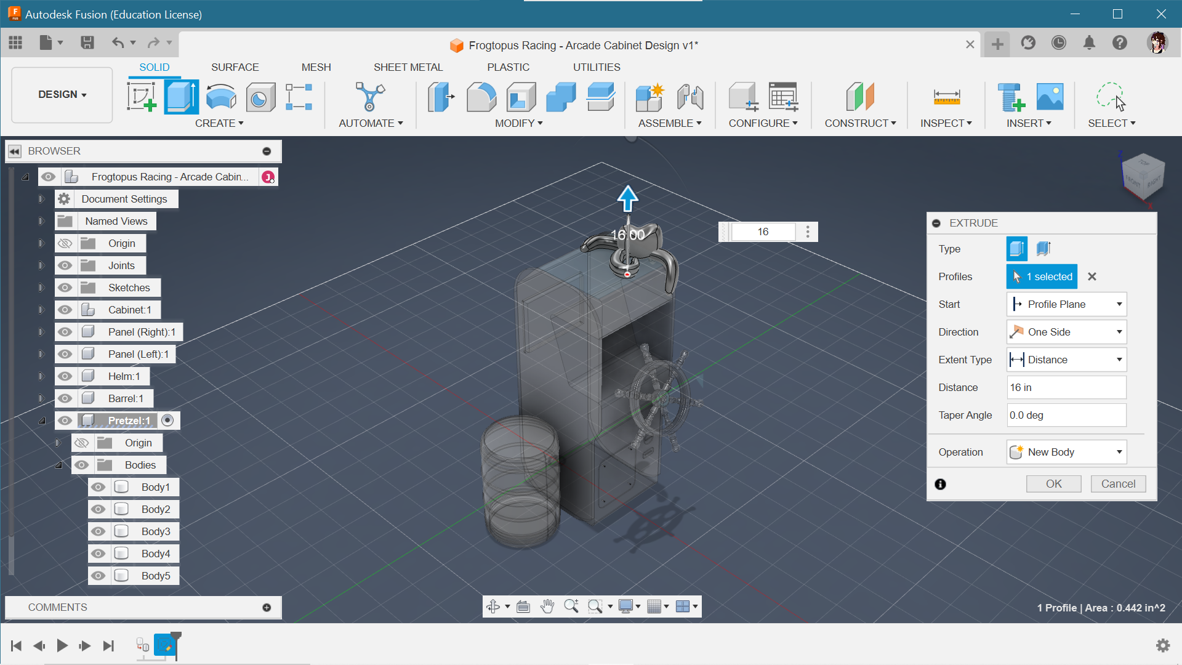1182x665 pixels.
Task: Open the MODIFY menu
Action: tap(519, 123)
